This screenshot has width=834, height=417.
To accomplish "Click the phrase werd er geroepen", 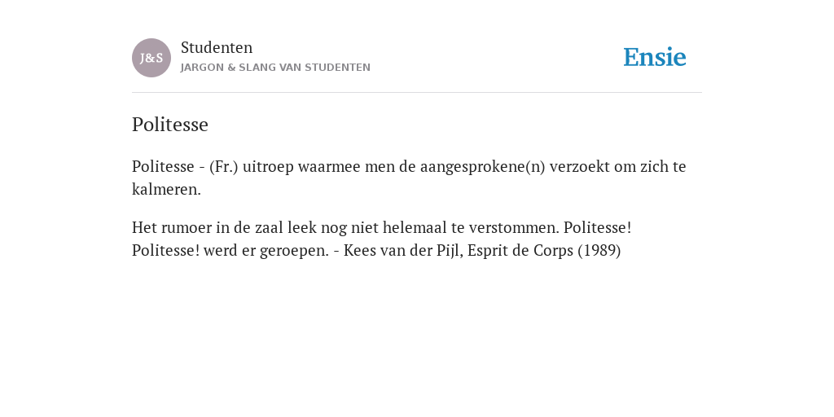I will tap(266, 251).
